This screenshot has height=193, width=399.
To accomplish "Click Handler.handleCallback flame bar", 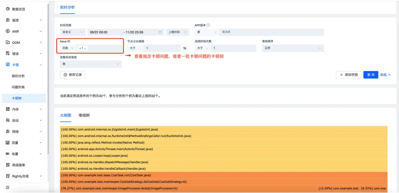I will tap(224, 169).
